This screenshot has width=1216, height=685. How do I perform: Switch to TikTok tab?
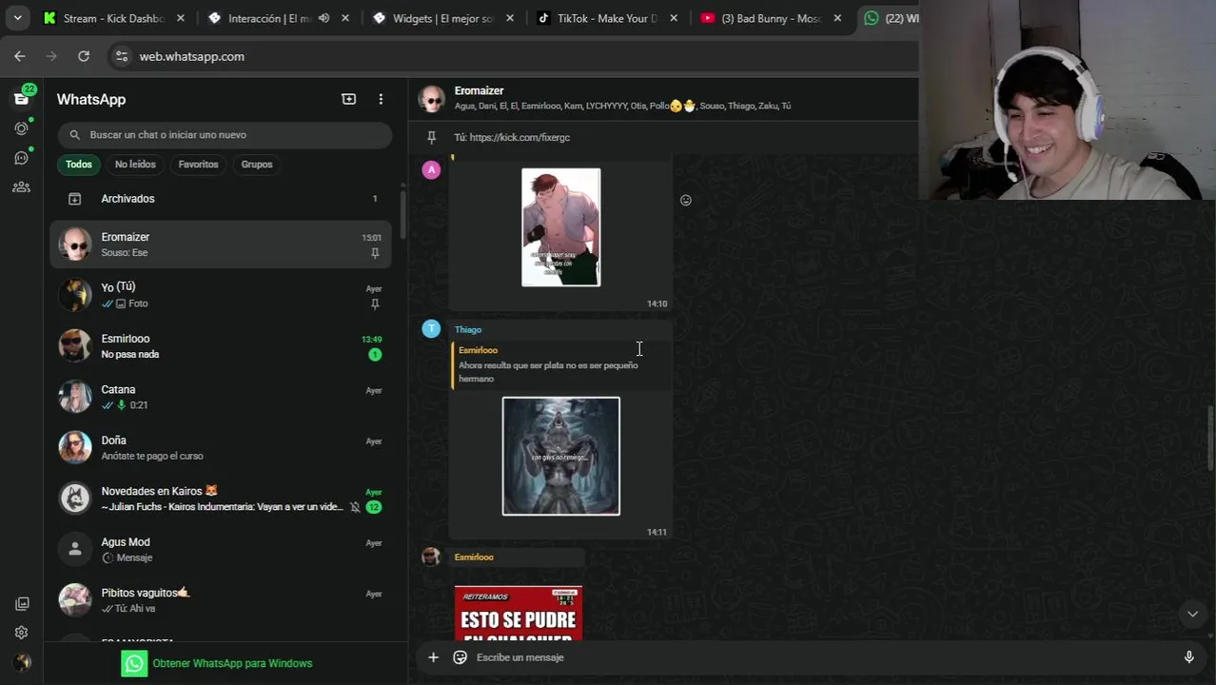(607, 18)
